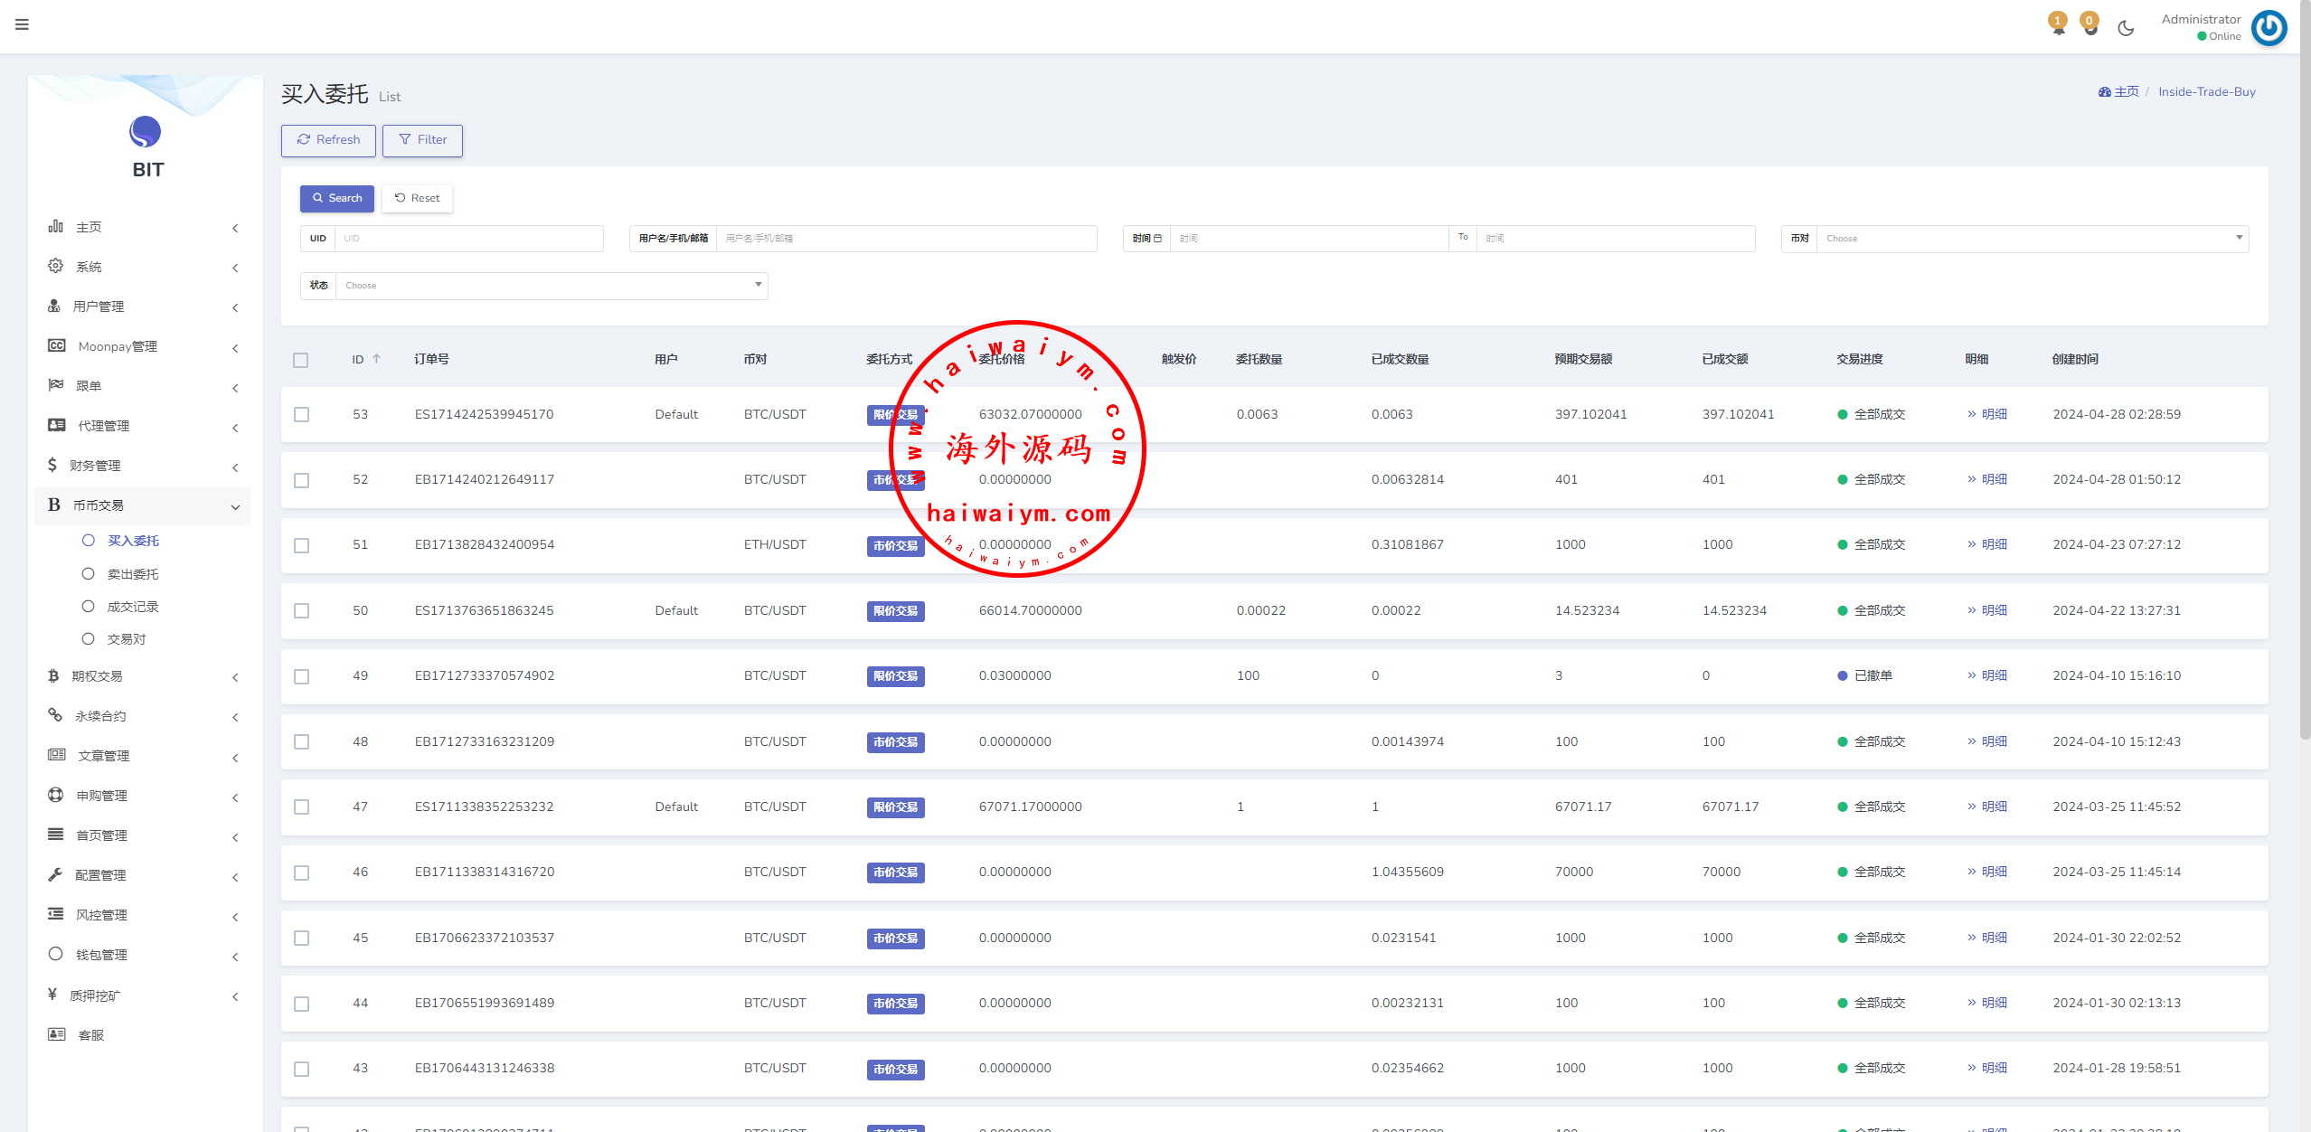The width and height of the screenshot is (2311, 1132).
Task: Click the ID column sort arrow
Action: click(x=376, y=359)
